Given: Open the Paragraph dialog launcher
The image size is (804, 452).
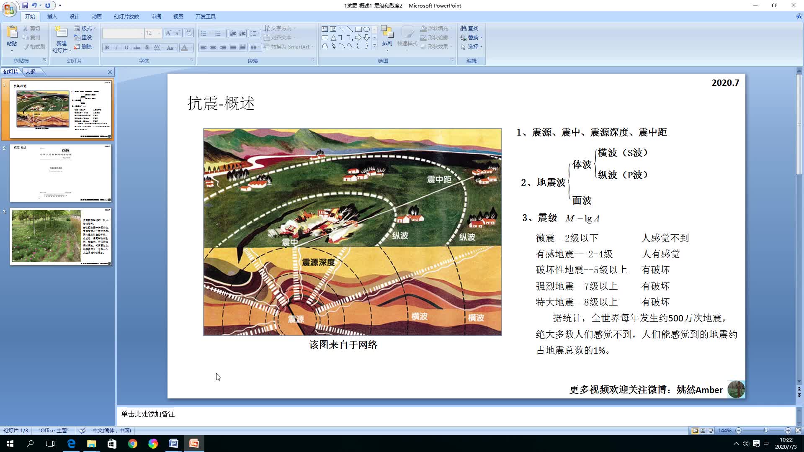Looking at the screenshot, I should pos(313,61).
